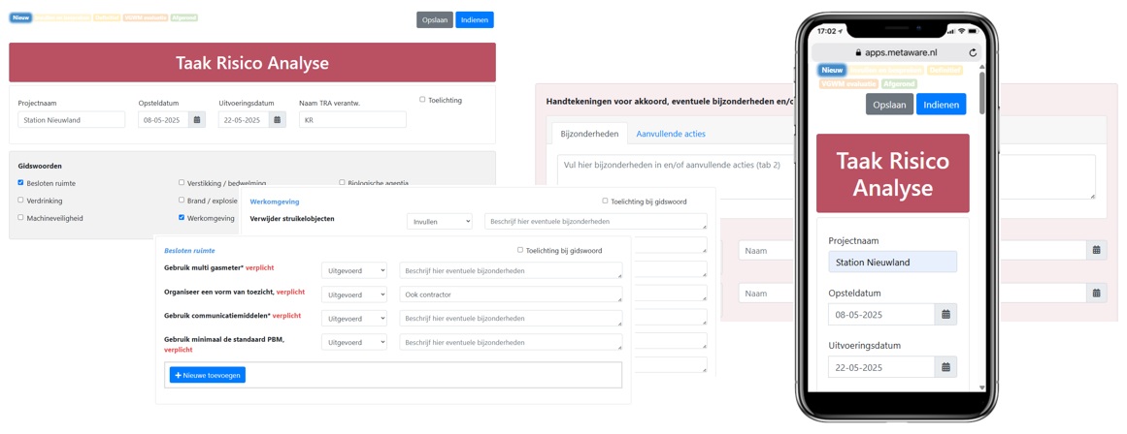Image resolution: width=1127 pixels, height=434 pixels.
Task: Tick the Machineveiligheid checkbox
Action: tap(21, 218)
